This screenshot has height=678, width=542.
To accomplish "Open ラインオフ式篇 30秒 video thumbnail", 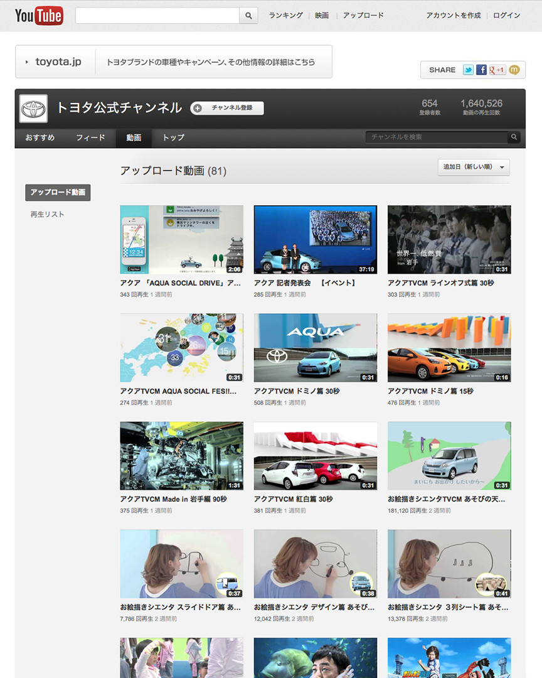I will pos(449,240).
